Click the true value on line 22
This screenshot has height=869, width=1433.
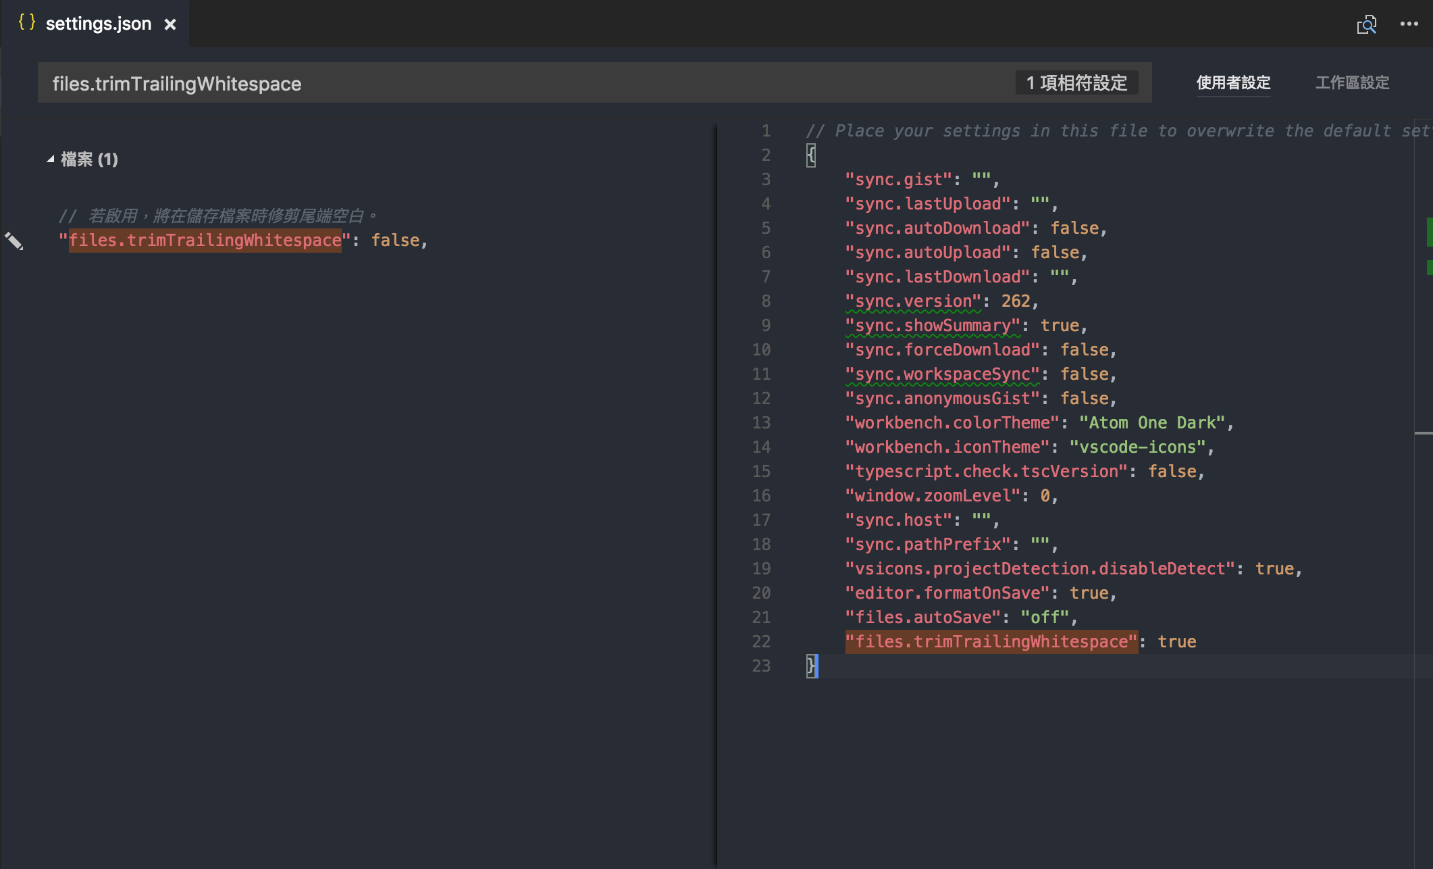coord(1177,641)
